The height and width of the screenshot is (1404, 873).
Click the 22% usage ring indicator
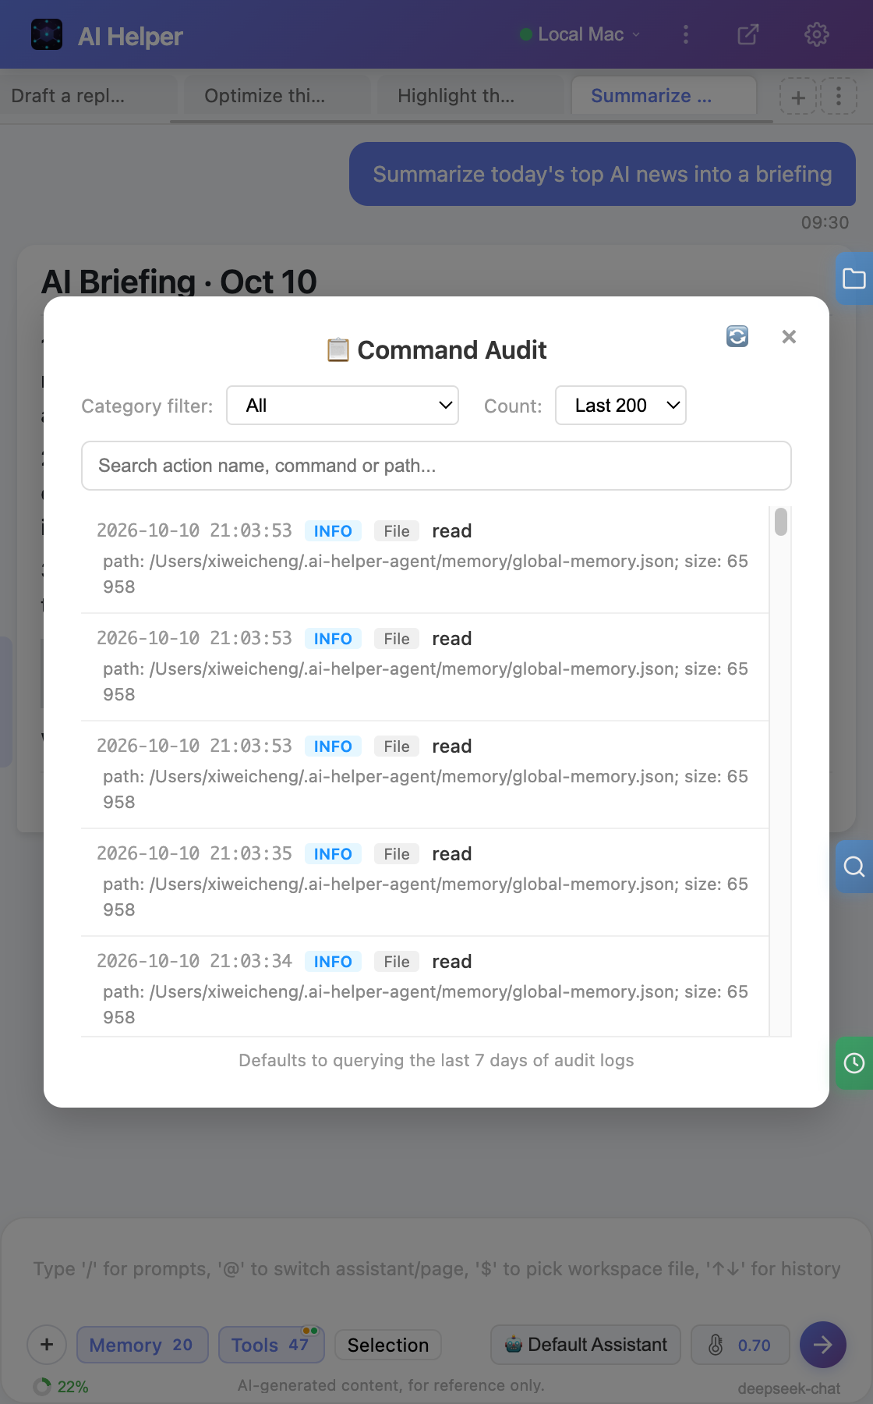click(x=42, y=1386)
